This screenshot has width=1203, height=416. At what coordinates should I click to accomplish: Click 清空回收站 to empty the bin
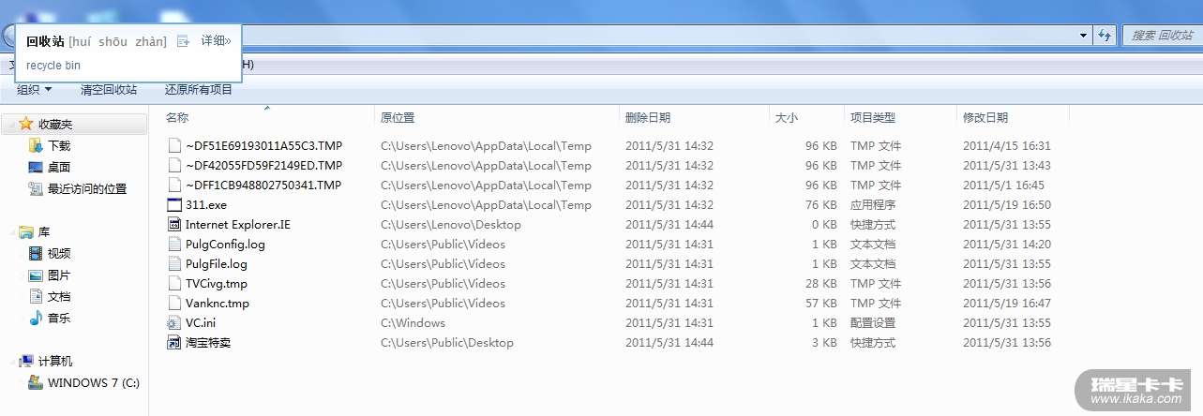109,89
